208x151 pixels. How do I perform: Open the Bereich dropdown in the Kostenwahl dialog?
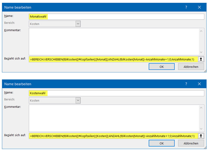78,100
